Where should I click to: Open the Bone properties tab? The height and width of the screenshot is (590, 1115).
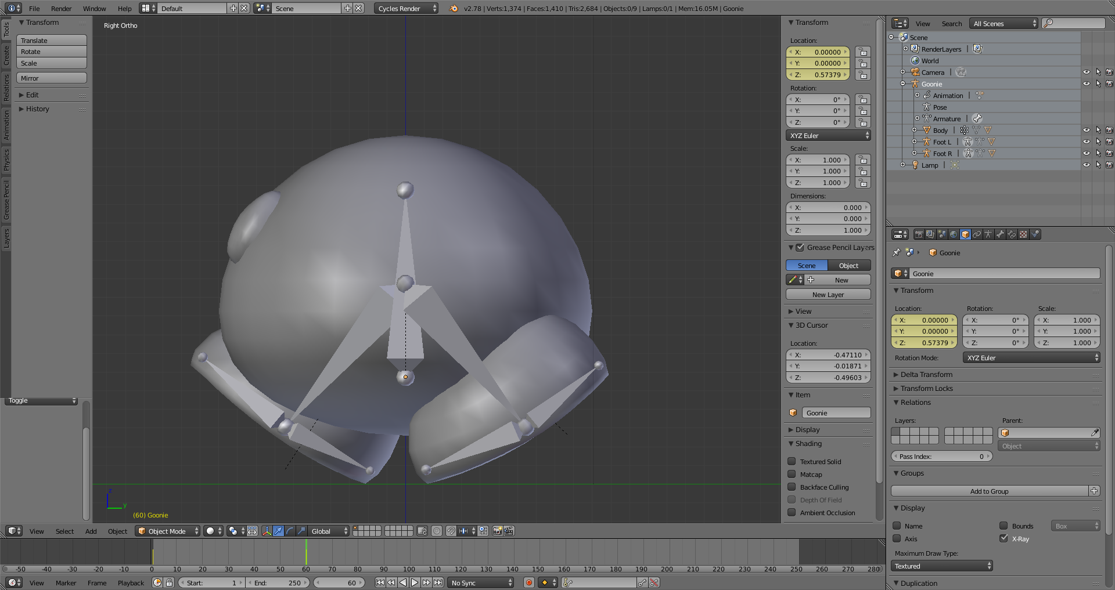[x=1000, y=234]
